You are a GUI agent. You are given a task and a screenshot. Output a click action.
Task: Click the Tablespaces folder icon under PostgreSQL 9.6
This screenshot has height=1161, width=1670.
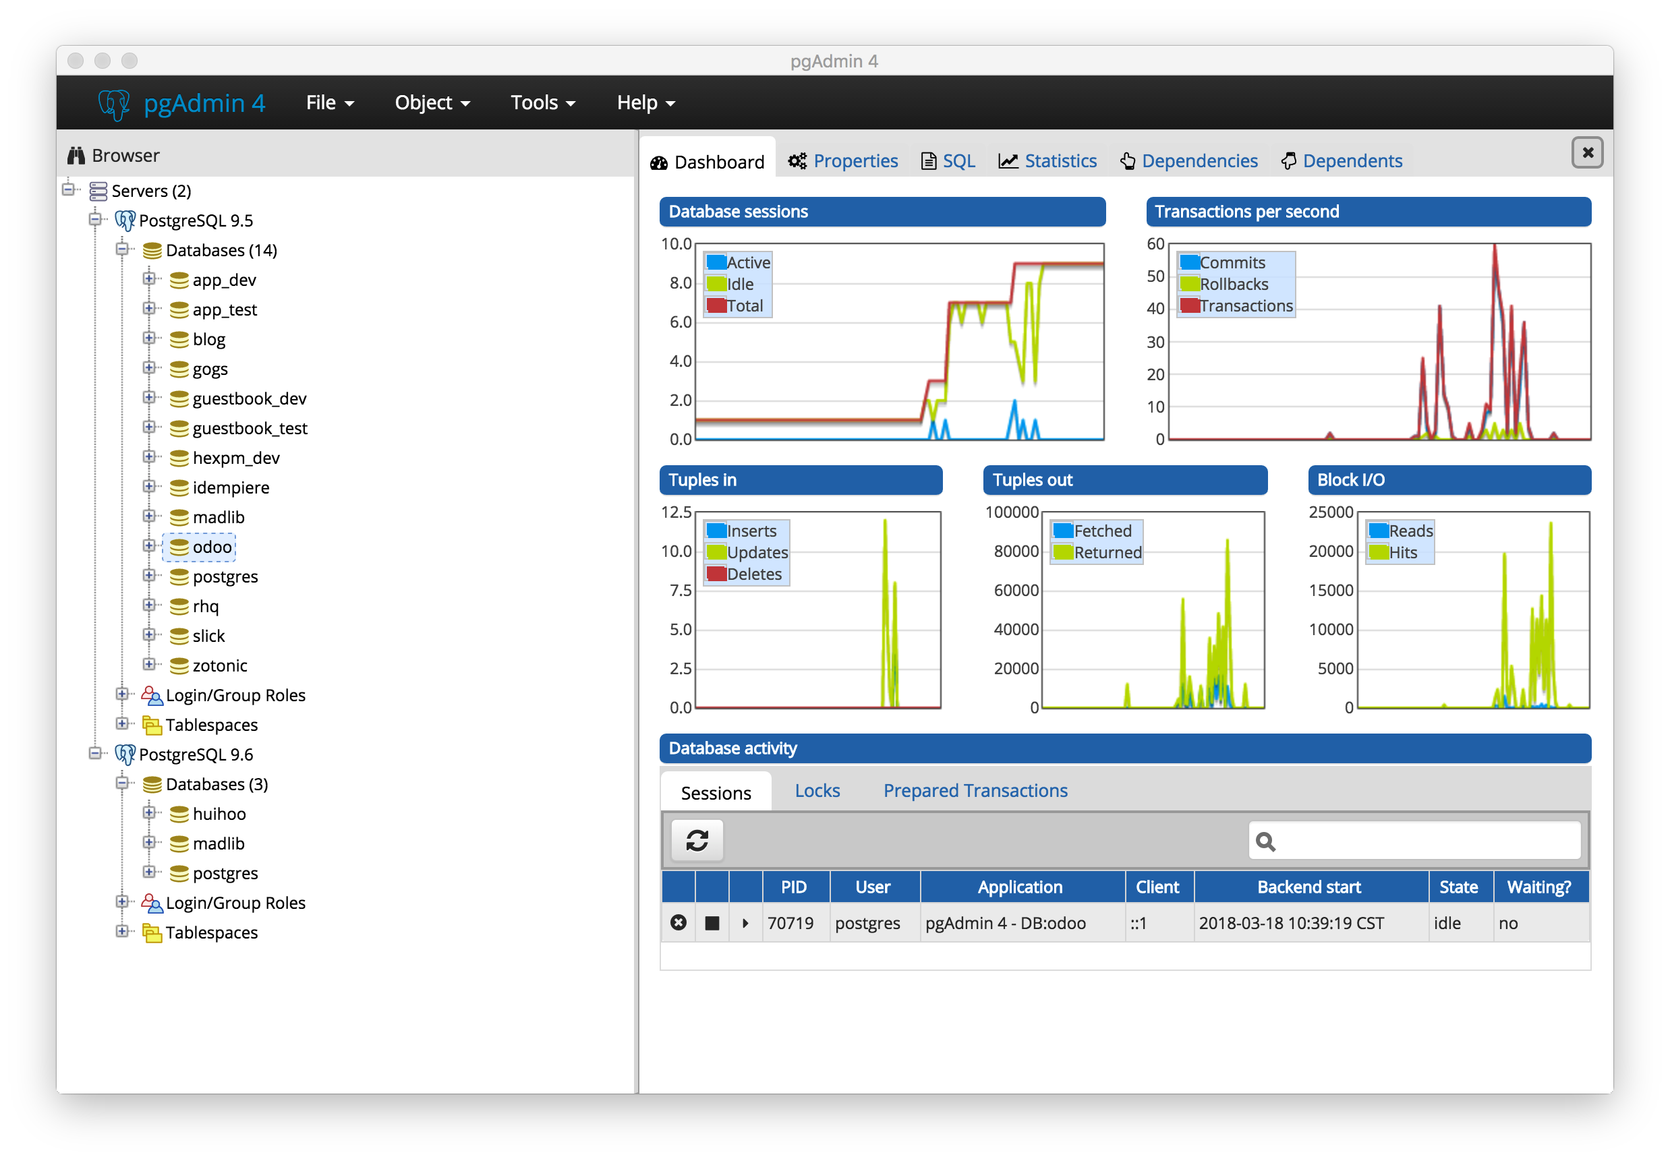pos(151,932)
